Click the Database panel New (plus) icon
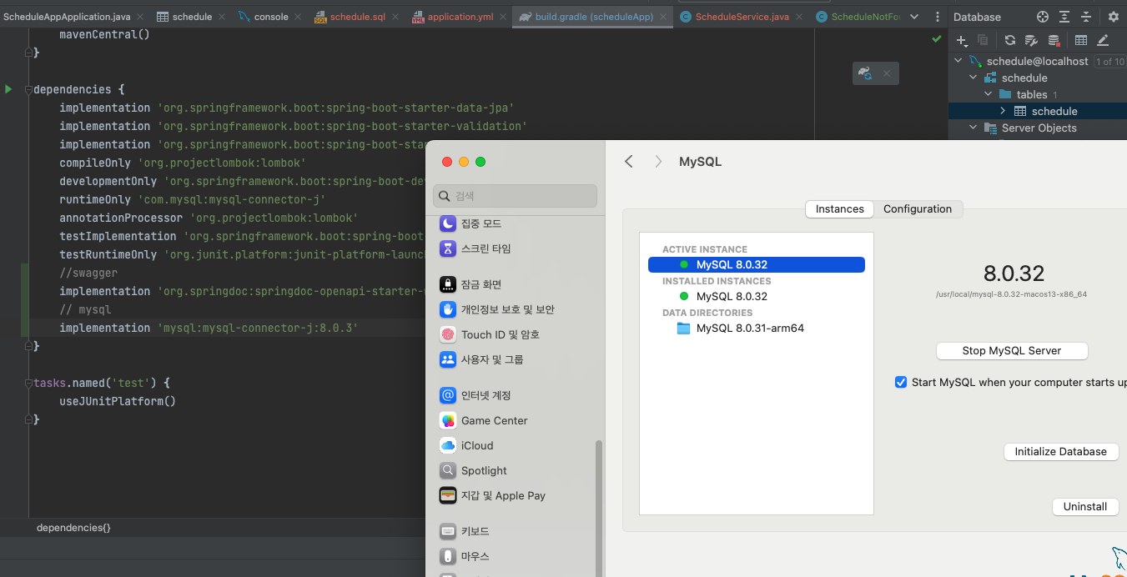 point(962,40)
